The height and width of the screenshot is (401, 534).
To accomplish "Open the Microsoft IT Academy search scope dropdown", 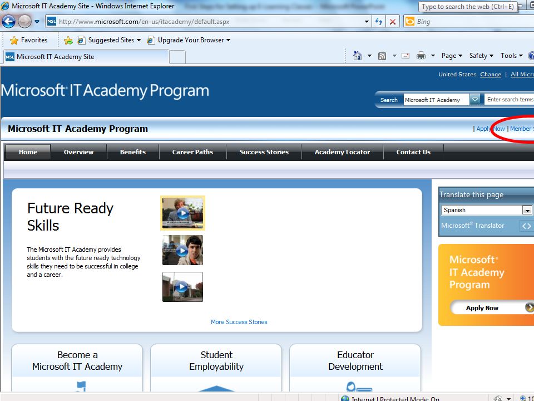I will (474, 100).
